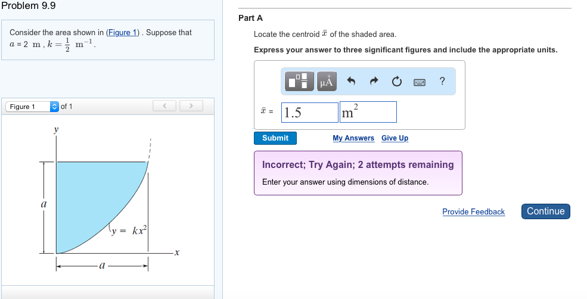
Task: Submit the answer
Action: pos(275,138)
